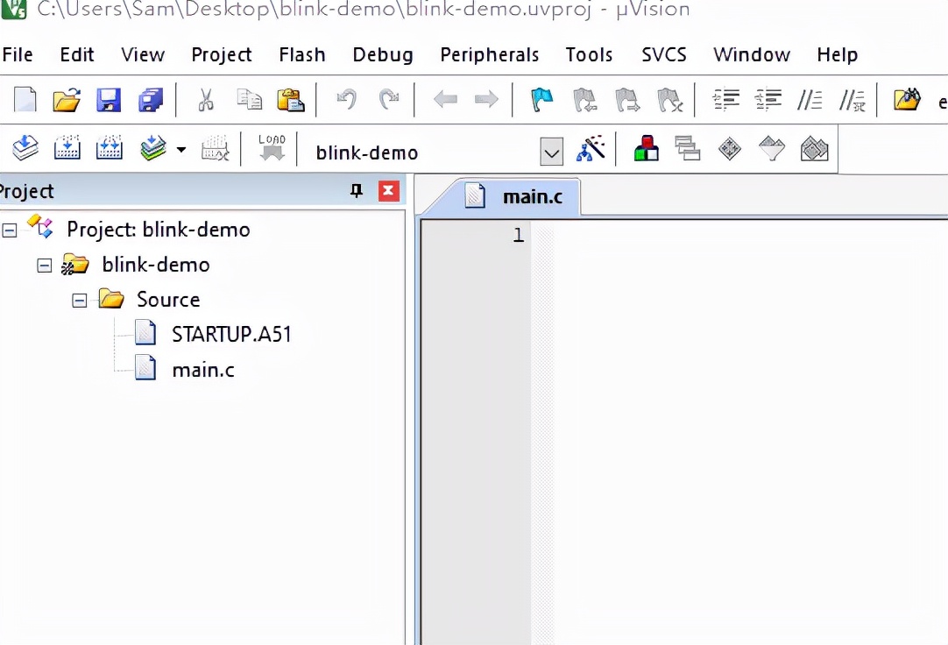Click line number 1 in editor gutter
The width and height of the screenshot is (948, 645).
[x=519, y=235]
